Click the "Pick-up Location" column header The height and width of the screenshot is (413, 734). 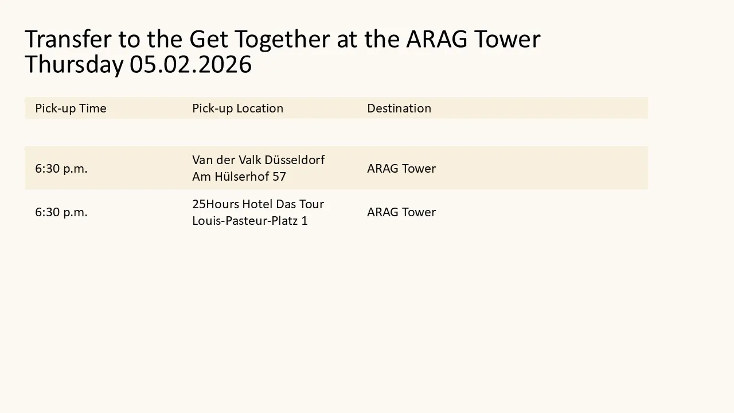coord(237,108)
